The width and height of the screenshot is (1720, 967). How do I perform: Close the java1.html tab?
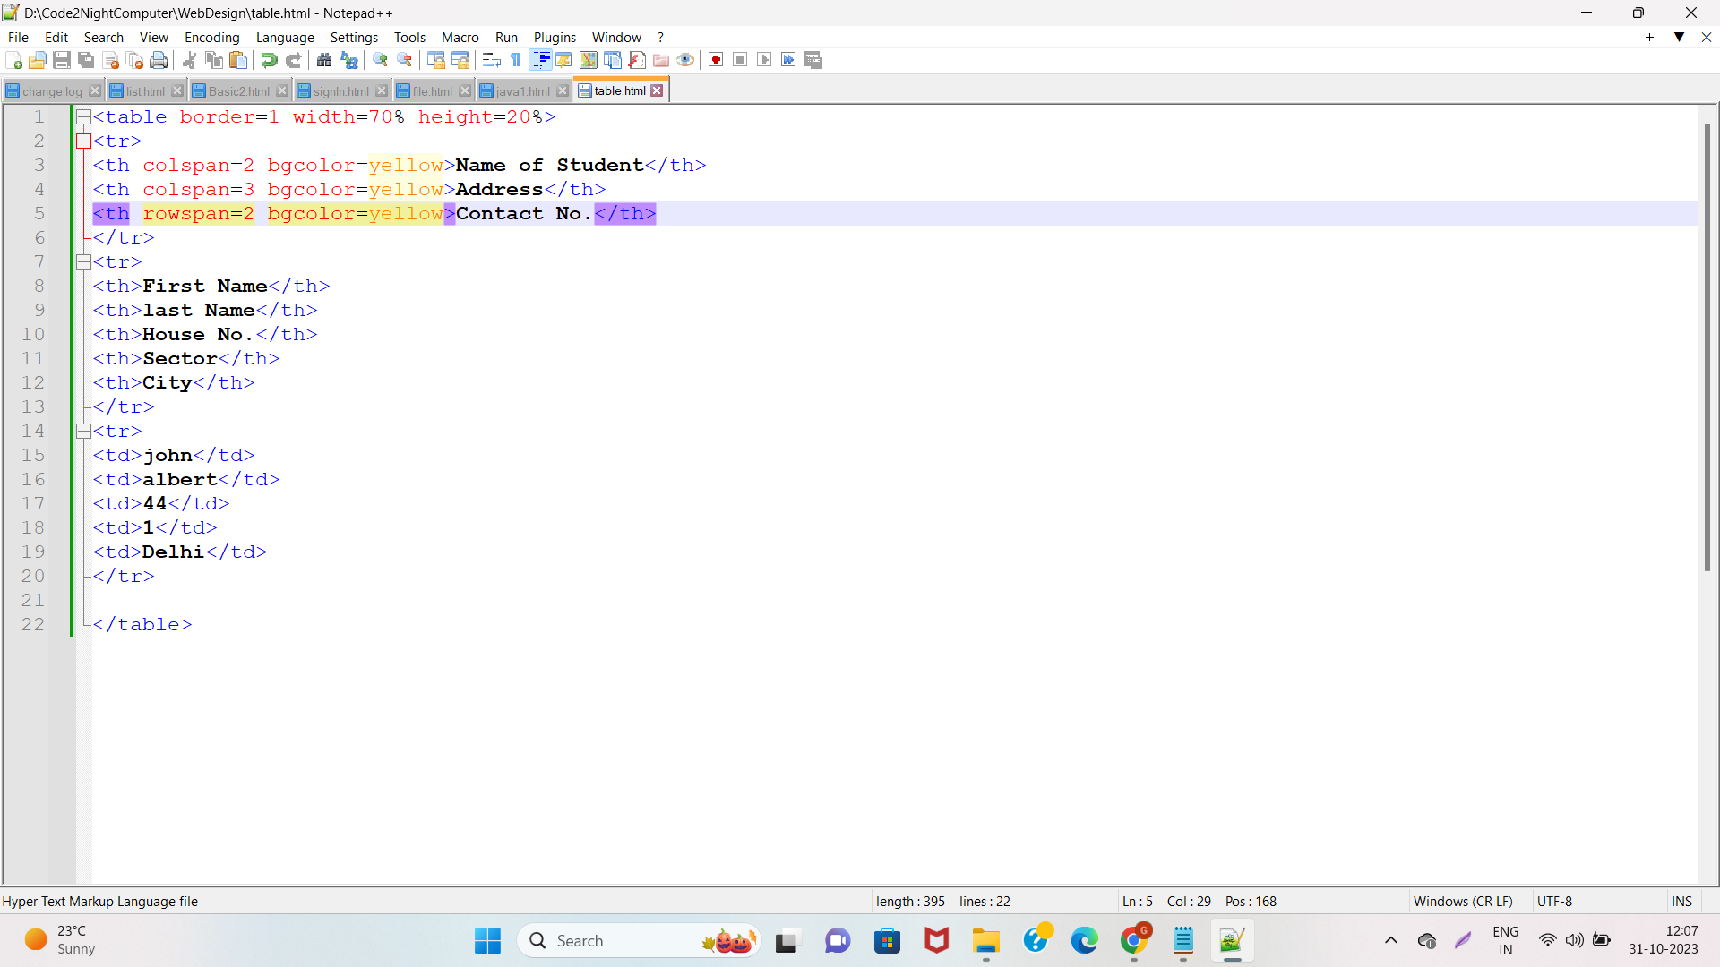pos(563,90)
